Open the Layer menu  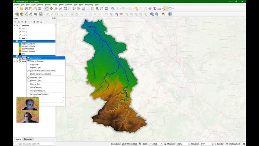(33, 4)
